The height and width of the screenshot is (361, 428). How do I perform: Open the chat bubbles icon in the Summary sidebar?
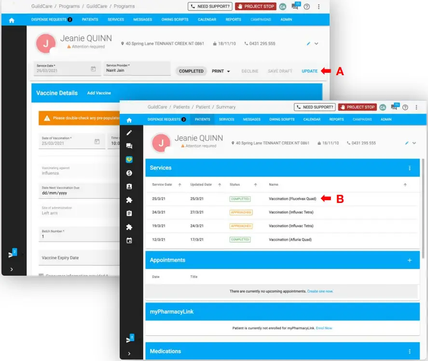(129, 146)
